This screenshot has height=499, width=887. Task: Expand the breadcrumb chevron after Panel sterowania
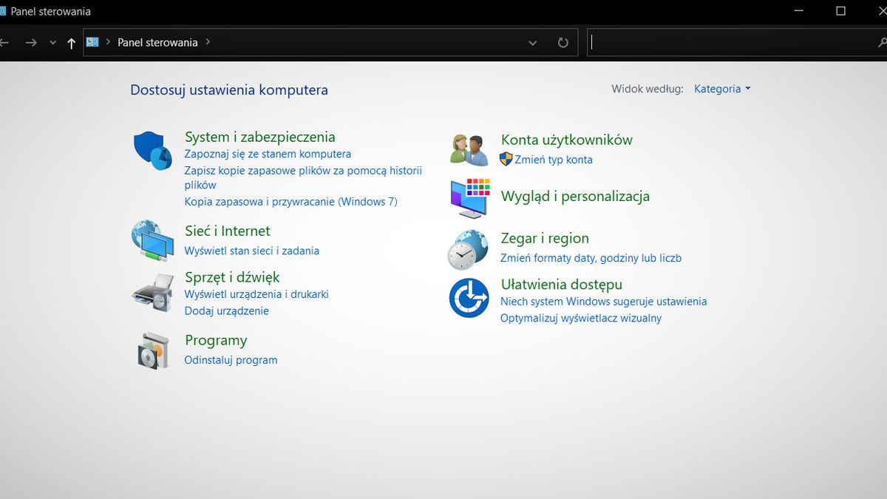click(x=214, y=42)
